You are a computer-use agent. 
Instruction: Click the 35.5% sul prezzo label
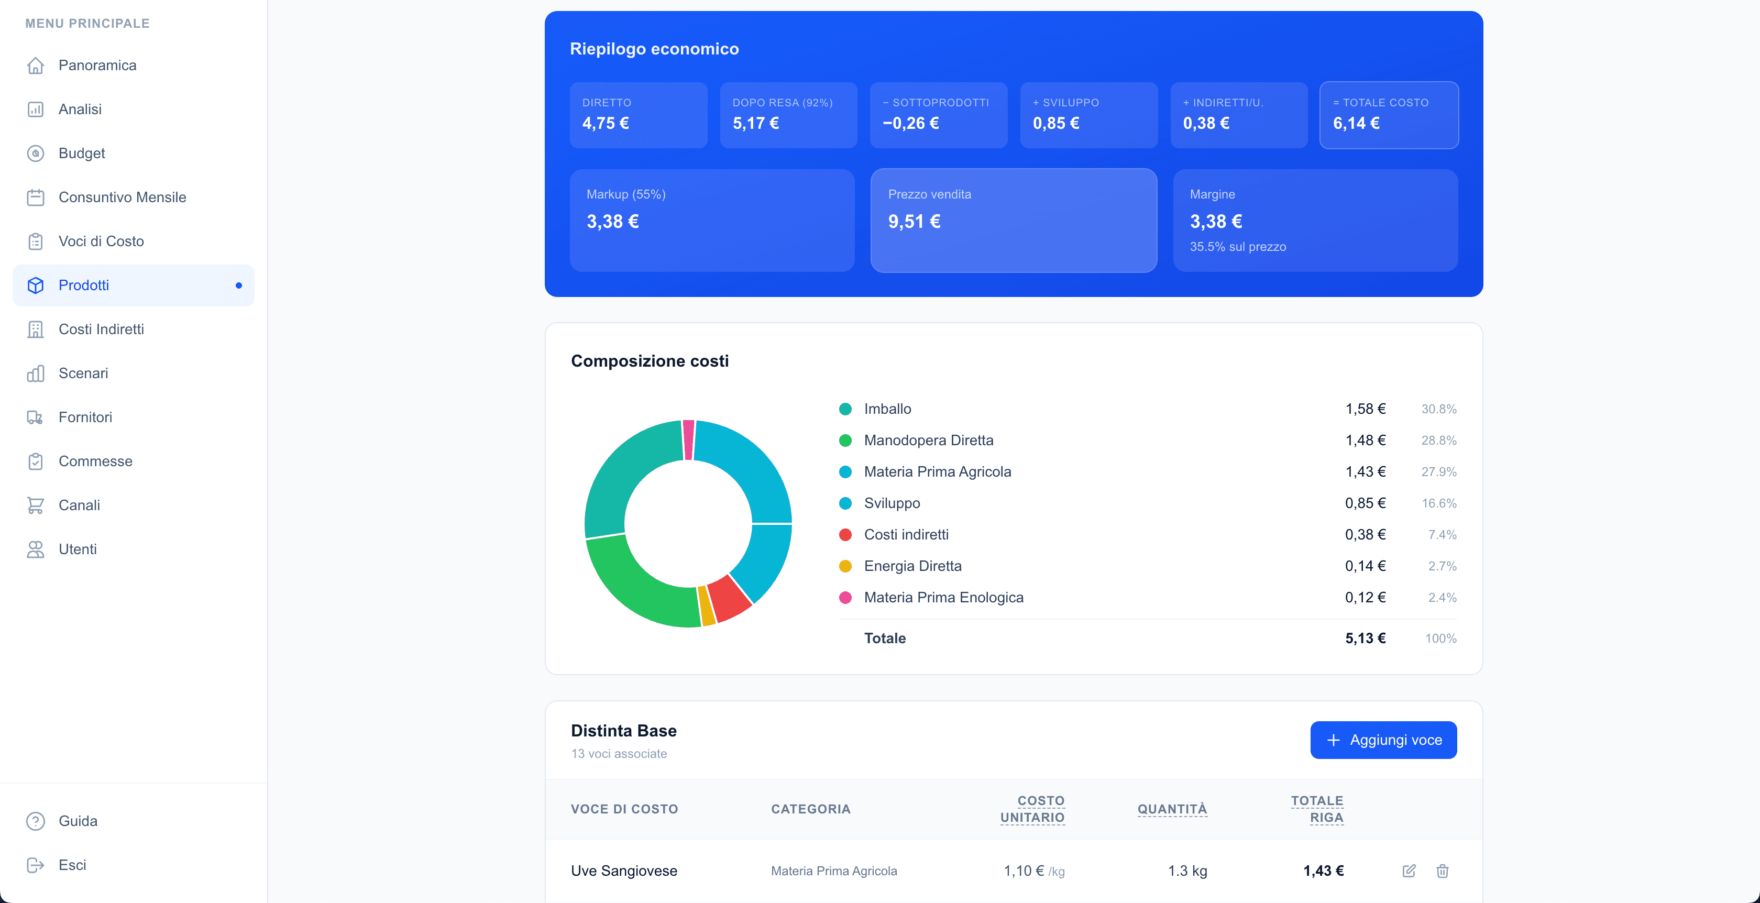pyautogui.click(x=1238, y=247)
